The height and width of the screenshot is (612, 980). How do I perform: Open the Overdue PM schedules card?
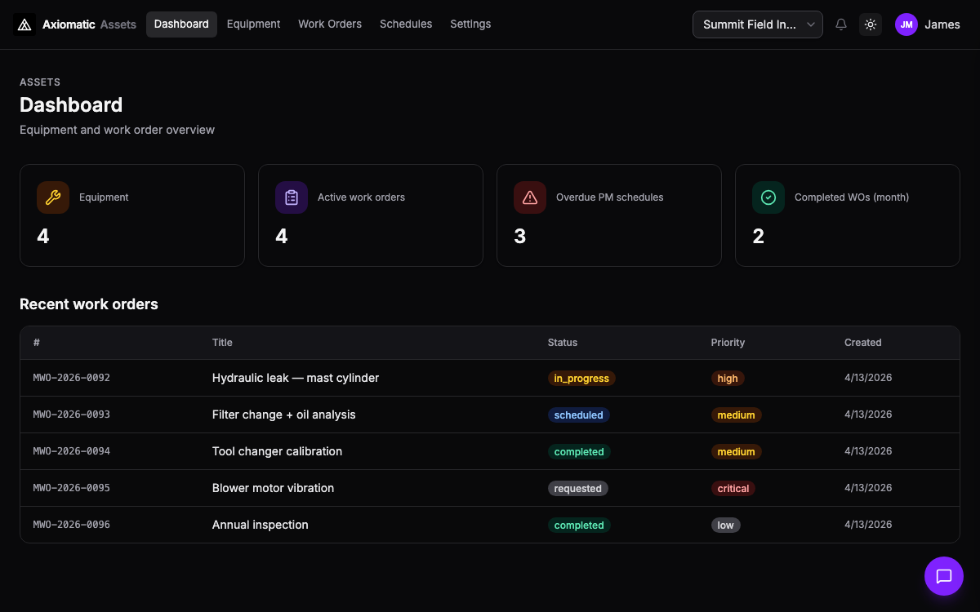609,215
